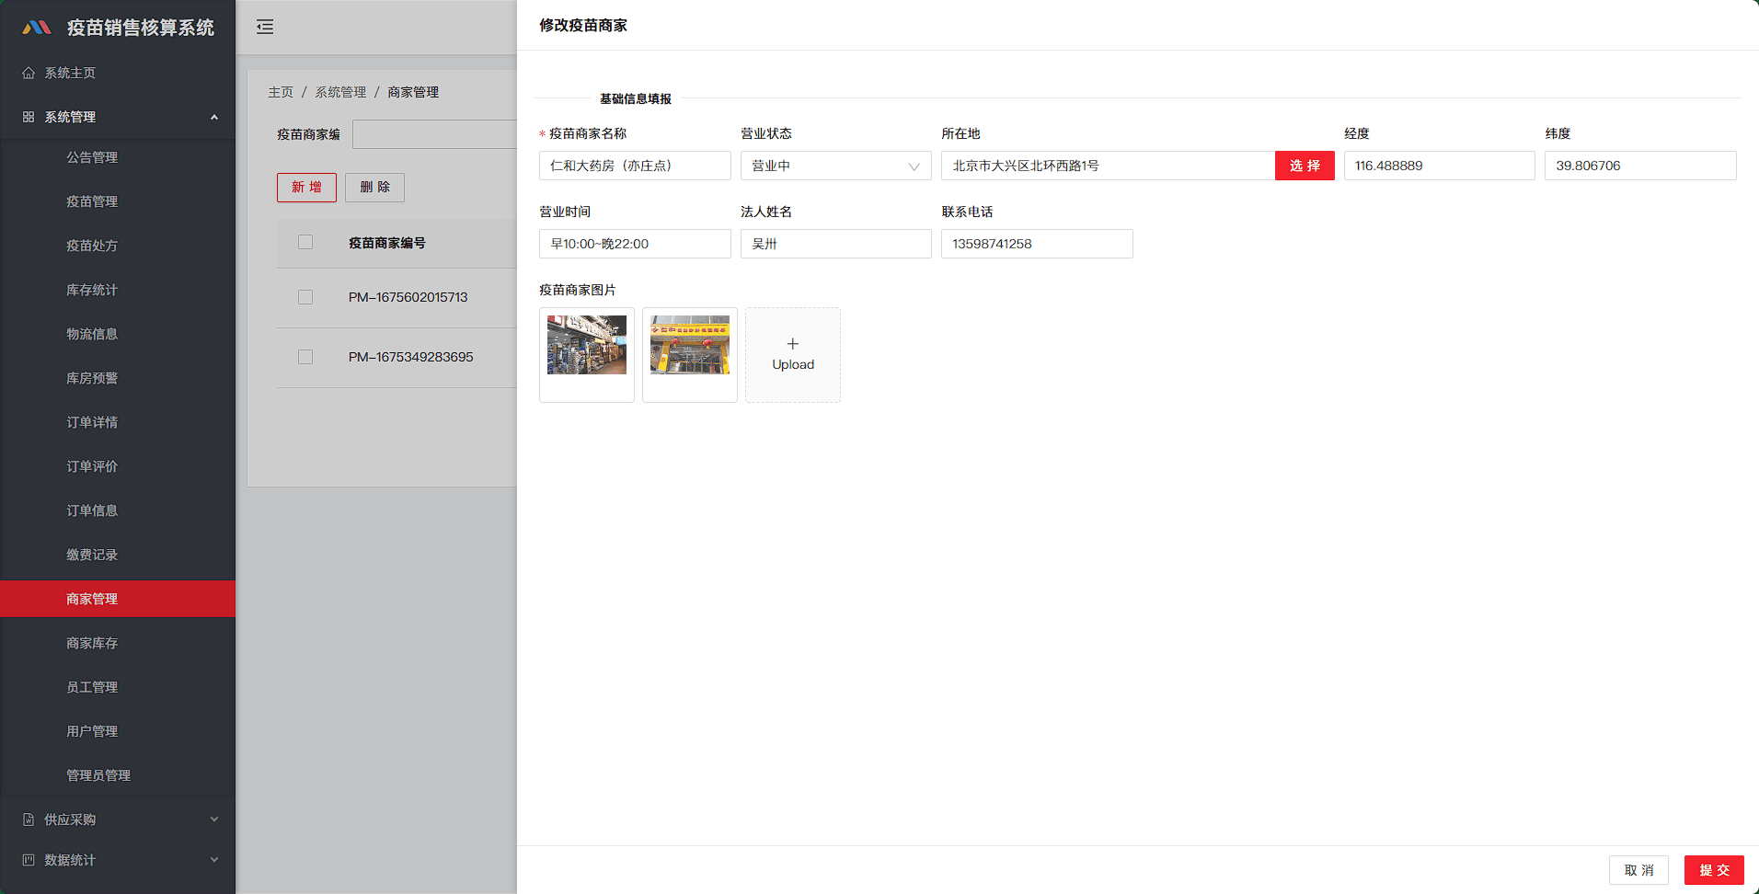1759x894 pixels.
Task: Open the 营业状态 dropdown
Action: (835, 166)
